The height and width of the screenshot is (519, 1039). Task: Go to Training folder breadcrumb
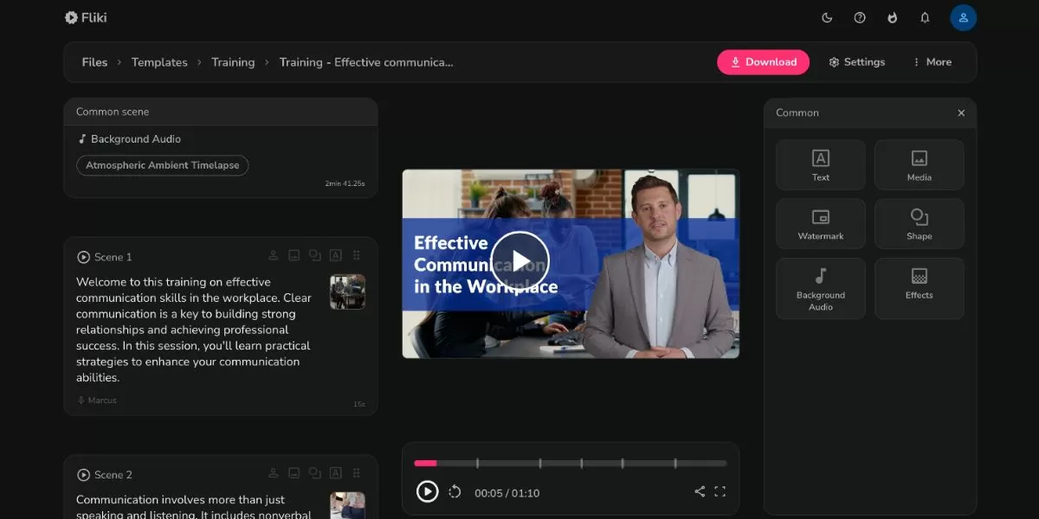click(233, 62)
